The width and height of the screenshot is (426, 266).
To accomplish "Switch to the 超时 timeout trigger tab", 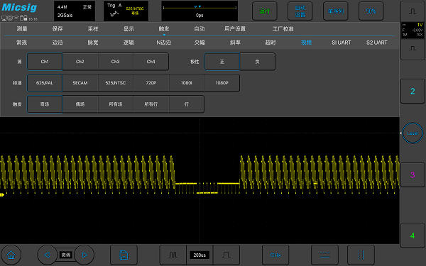I will click(271, 43).
